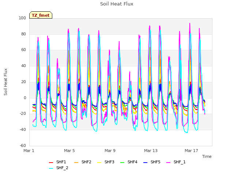Click the magenta SHF_1 legend color marker
The width and height of the screenshot is (234, 175).
tap(168, 163)
